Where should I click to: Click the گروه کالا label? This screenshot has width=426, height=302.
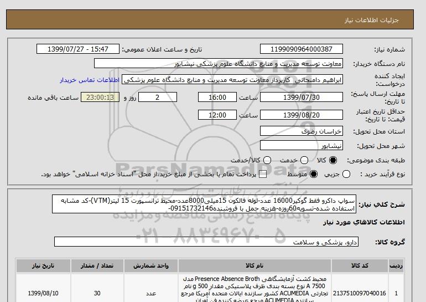pos(390,242)
